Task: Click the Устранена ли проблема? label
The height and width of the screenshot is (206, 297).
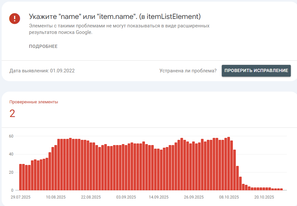Action: click(188, 71)
